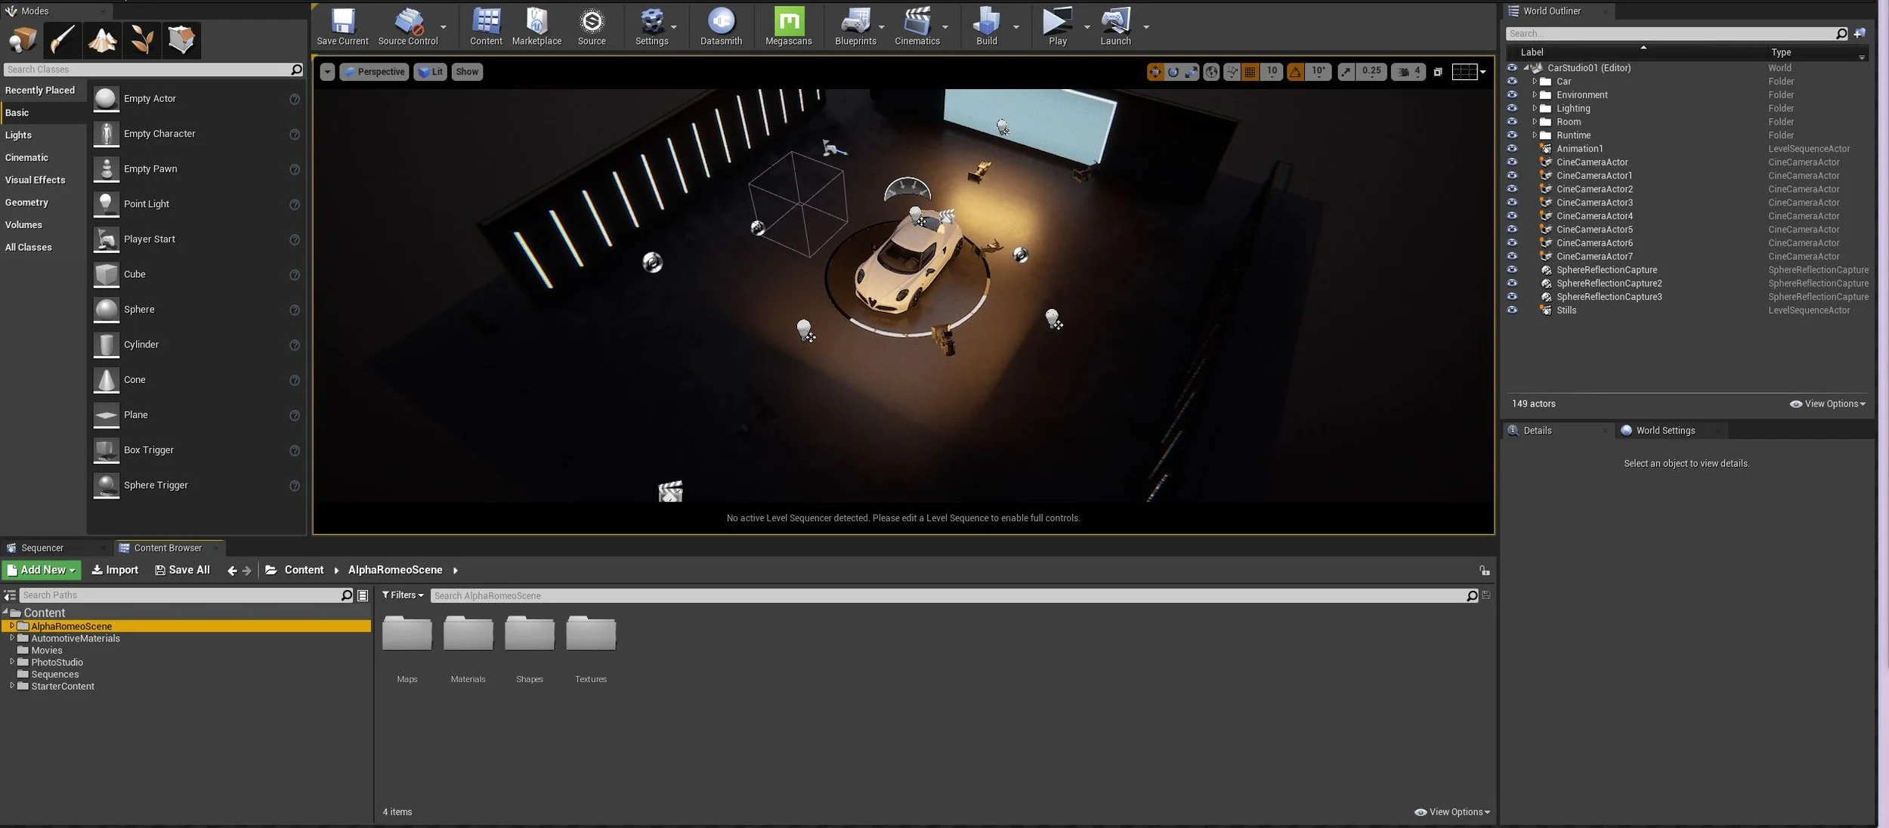Open the Cinematics toolbar menu icon
This screenshot has width=1889, height=828.
tap(917, 22)
